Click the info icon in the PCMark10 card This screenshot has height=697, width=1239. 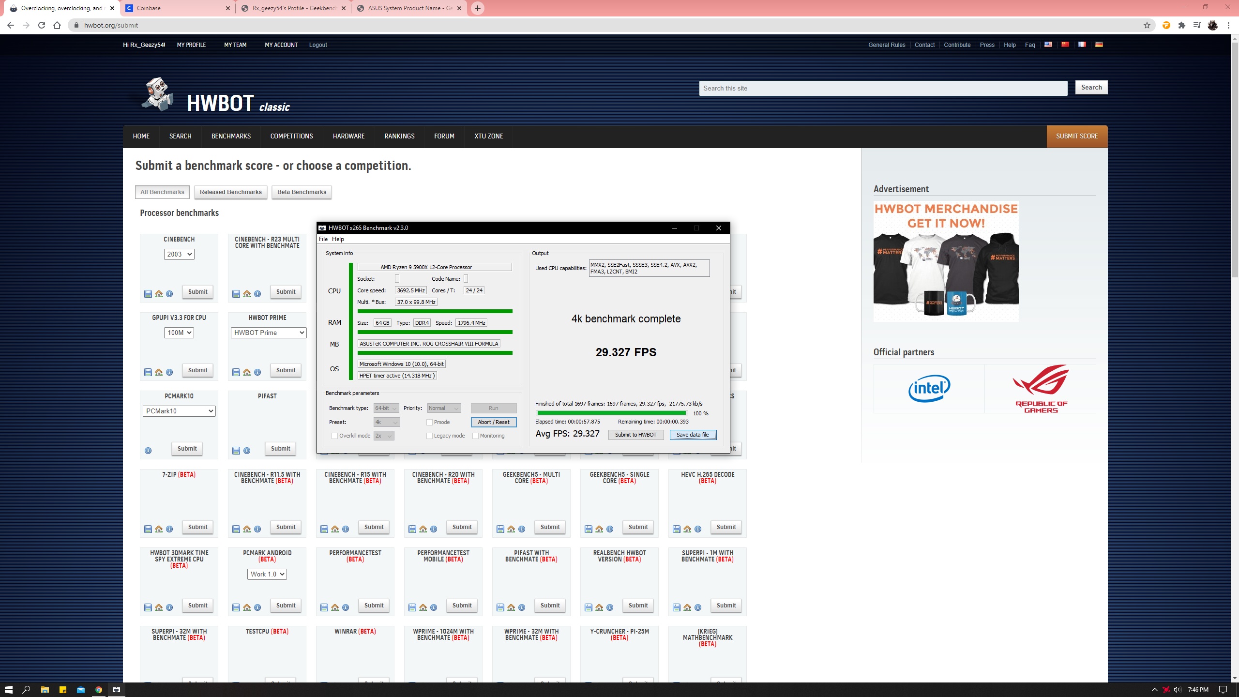click(148, 451)
